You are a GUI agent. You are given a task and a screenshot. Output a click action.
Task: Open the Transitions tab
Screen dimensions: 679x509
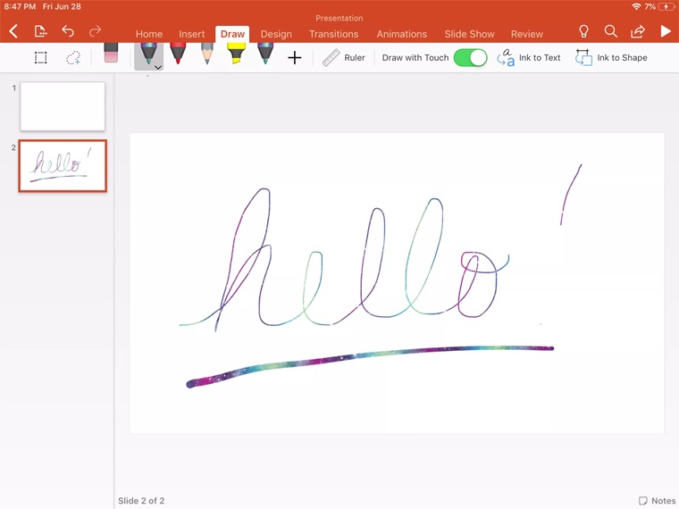[334, 34]
